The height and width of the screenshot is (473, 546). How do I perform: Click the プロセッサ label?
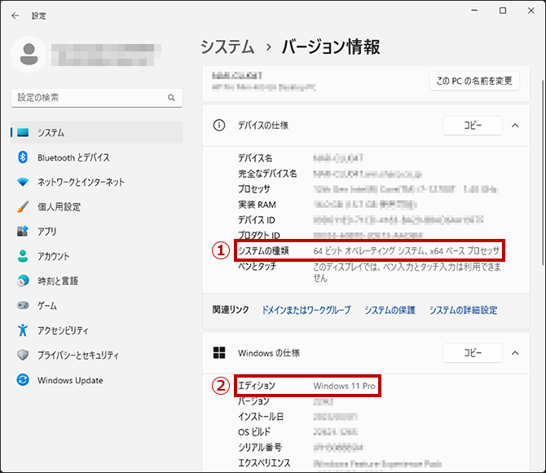254,189
